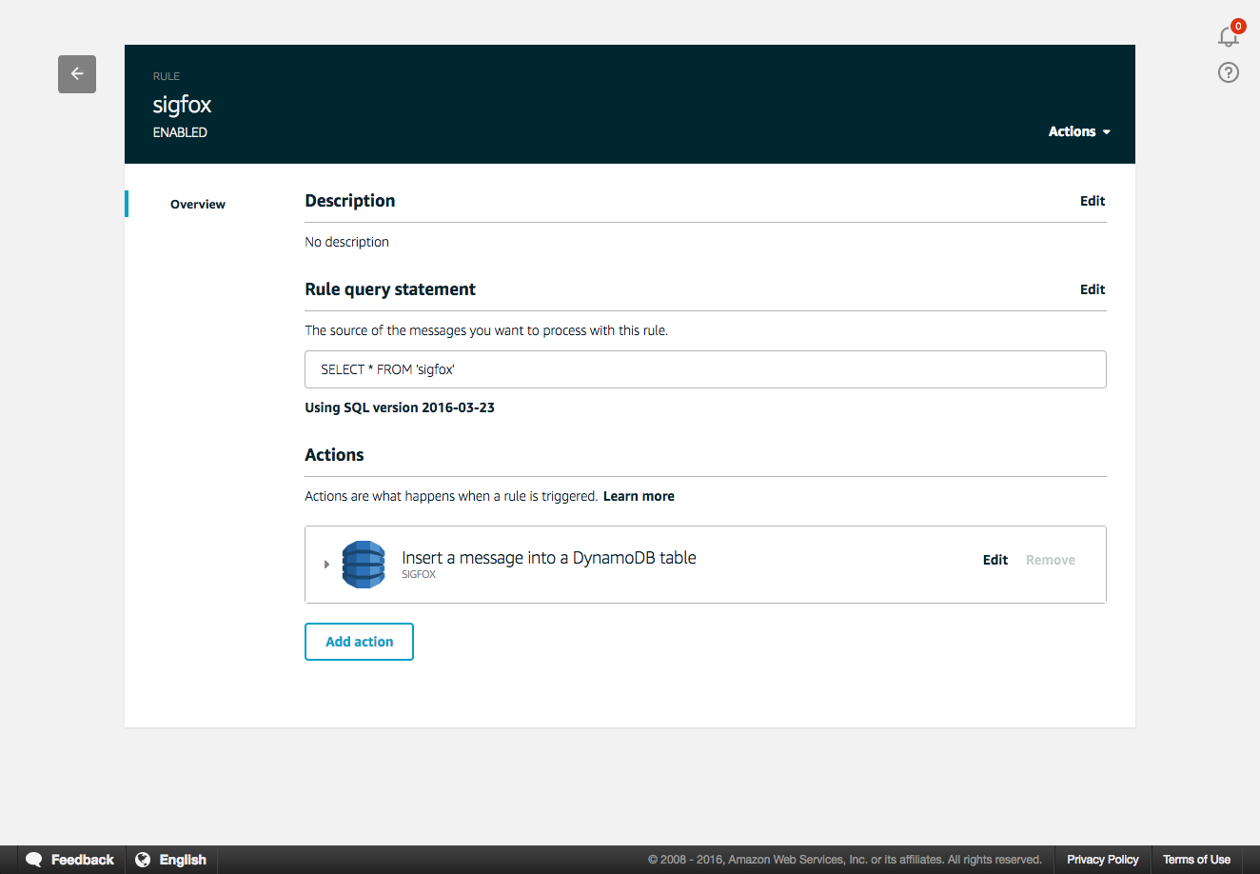Click the DynamoDB database icon
This screenshot has width=1260, height=874.
(364, 565)
